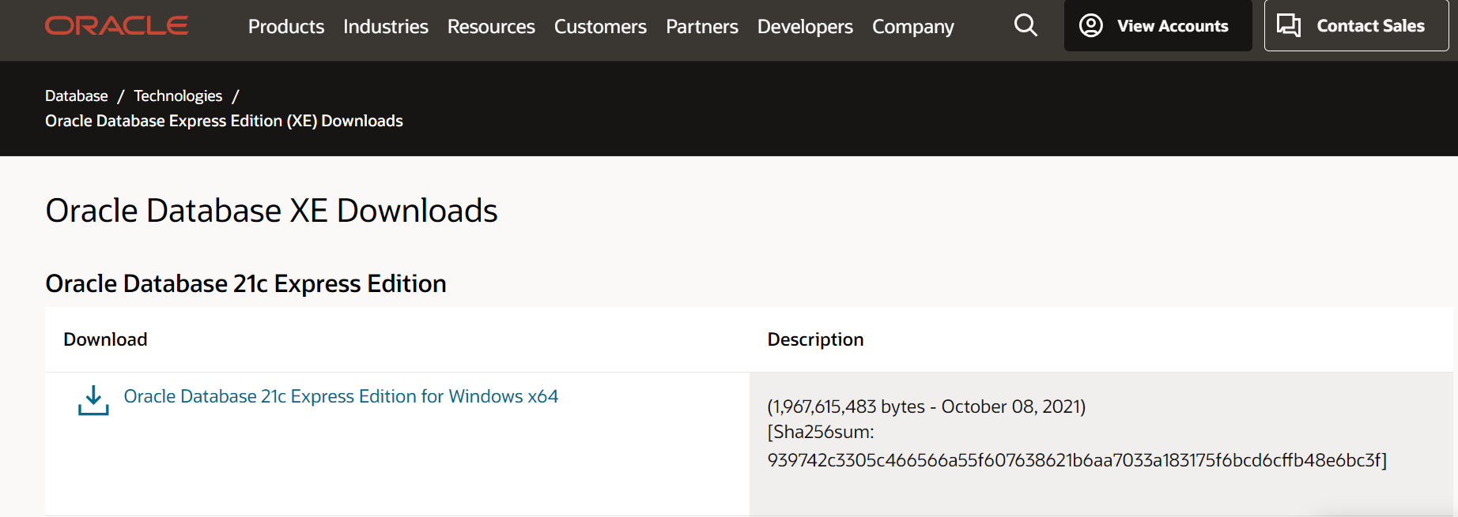The height and width of the screenshot is (517, 1458).
Task: Go to Database breadcrumb link
Action: click(x=77, y=96)
